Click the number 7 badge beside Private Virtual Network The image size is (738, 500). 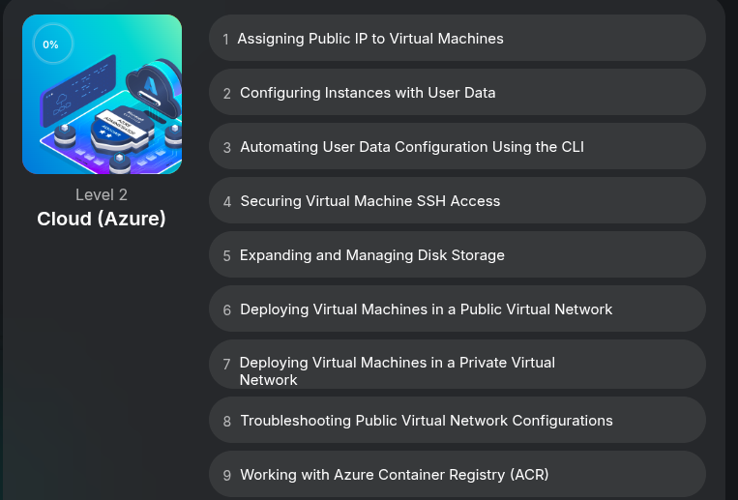tap(226, 365)
